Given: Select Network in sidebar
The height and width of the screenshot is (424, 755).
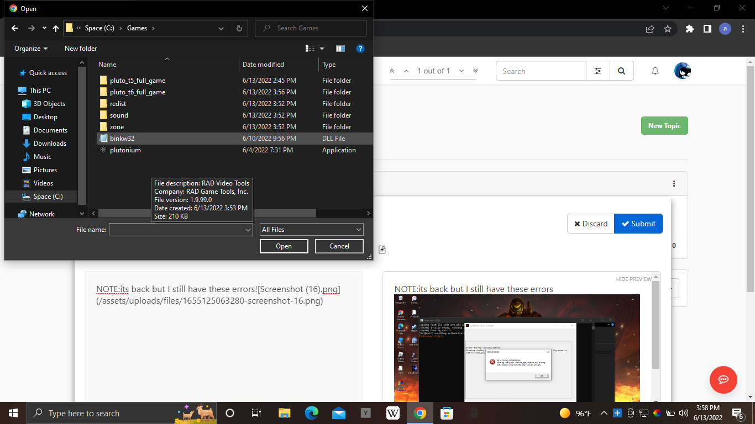Looking at the screenshot, I should (41, 214).
